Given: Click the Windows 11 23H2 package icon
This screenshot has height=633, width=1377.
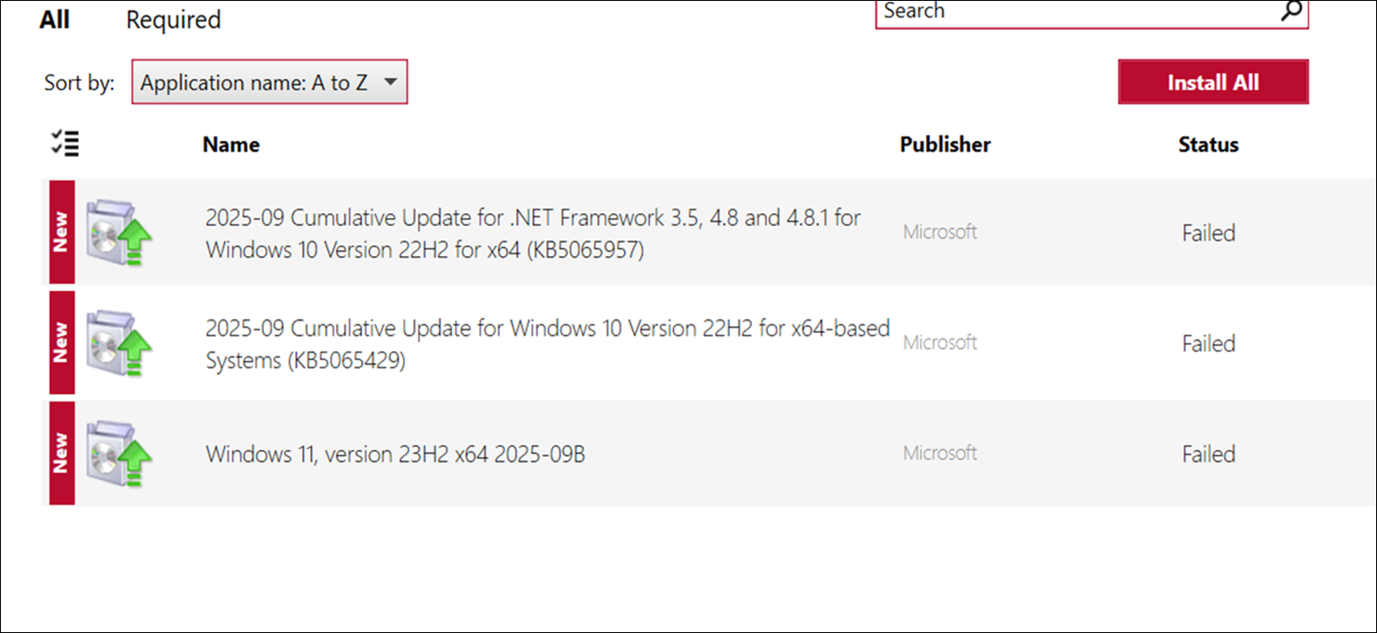Looking at the screenshot, I should pyautogui.click(x=118, y=453).
